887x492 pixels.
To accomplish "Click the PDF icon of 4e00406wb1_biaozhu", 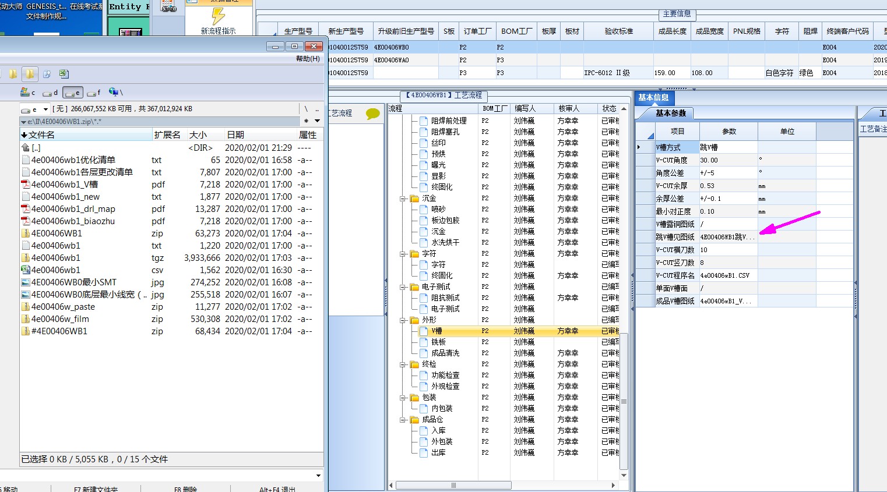I will (25, 221).
